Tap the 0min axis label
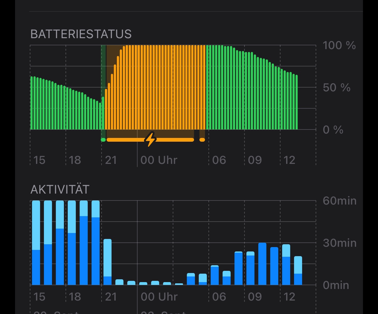 pyautogui.click(x=336, y=285)
